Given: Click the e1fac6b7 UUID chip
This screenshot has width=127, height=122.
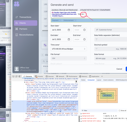Looking at the screenshot, I should click(x=95, y=10).
